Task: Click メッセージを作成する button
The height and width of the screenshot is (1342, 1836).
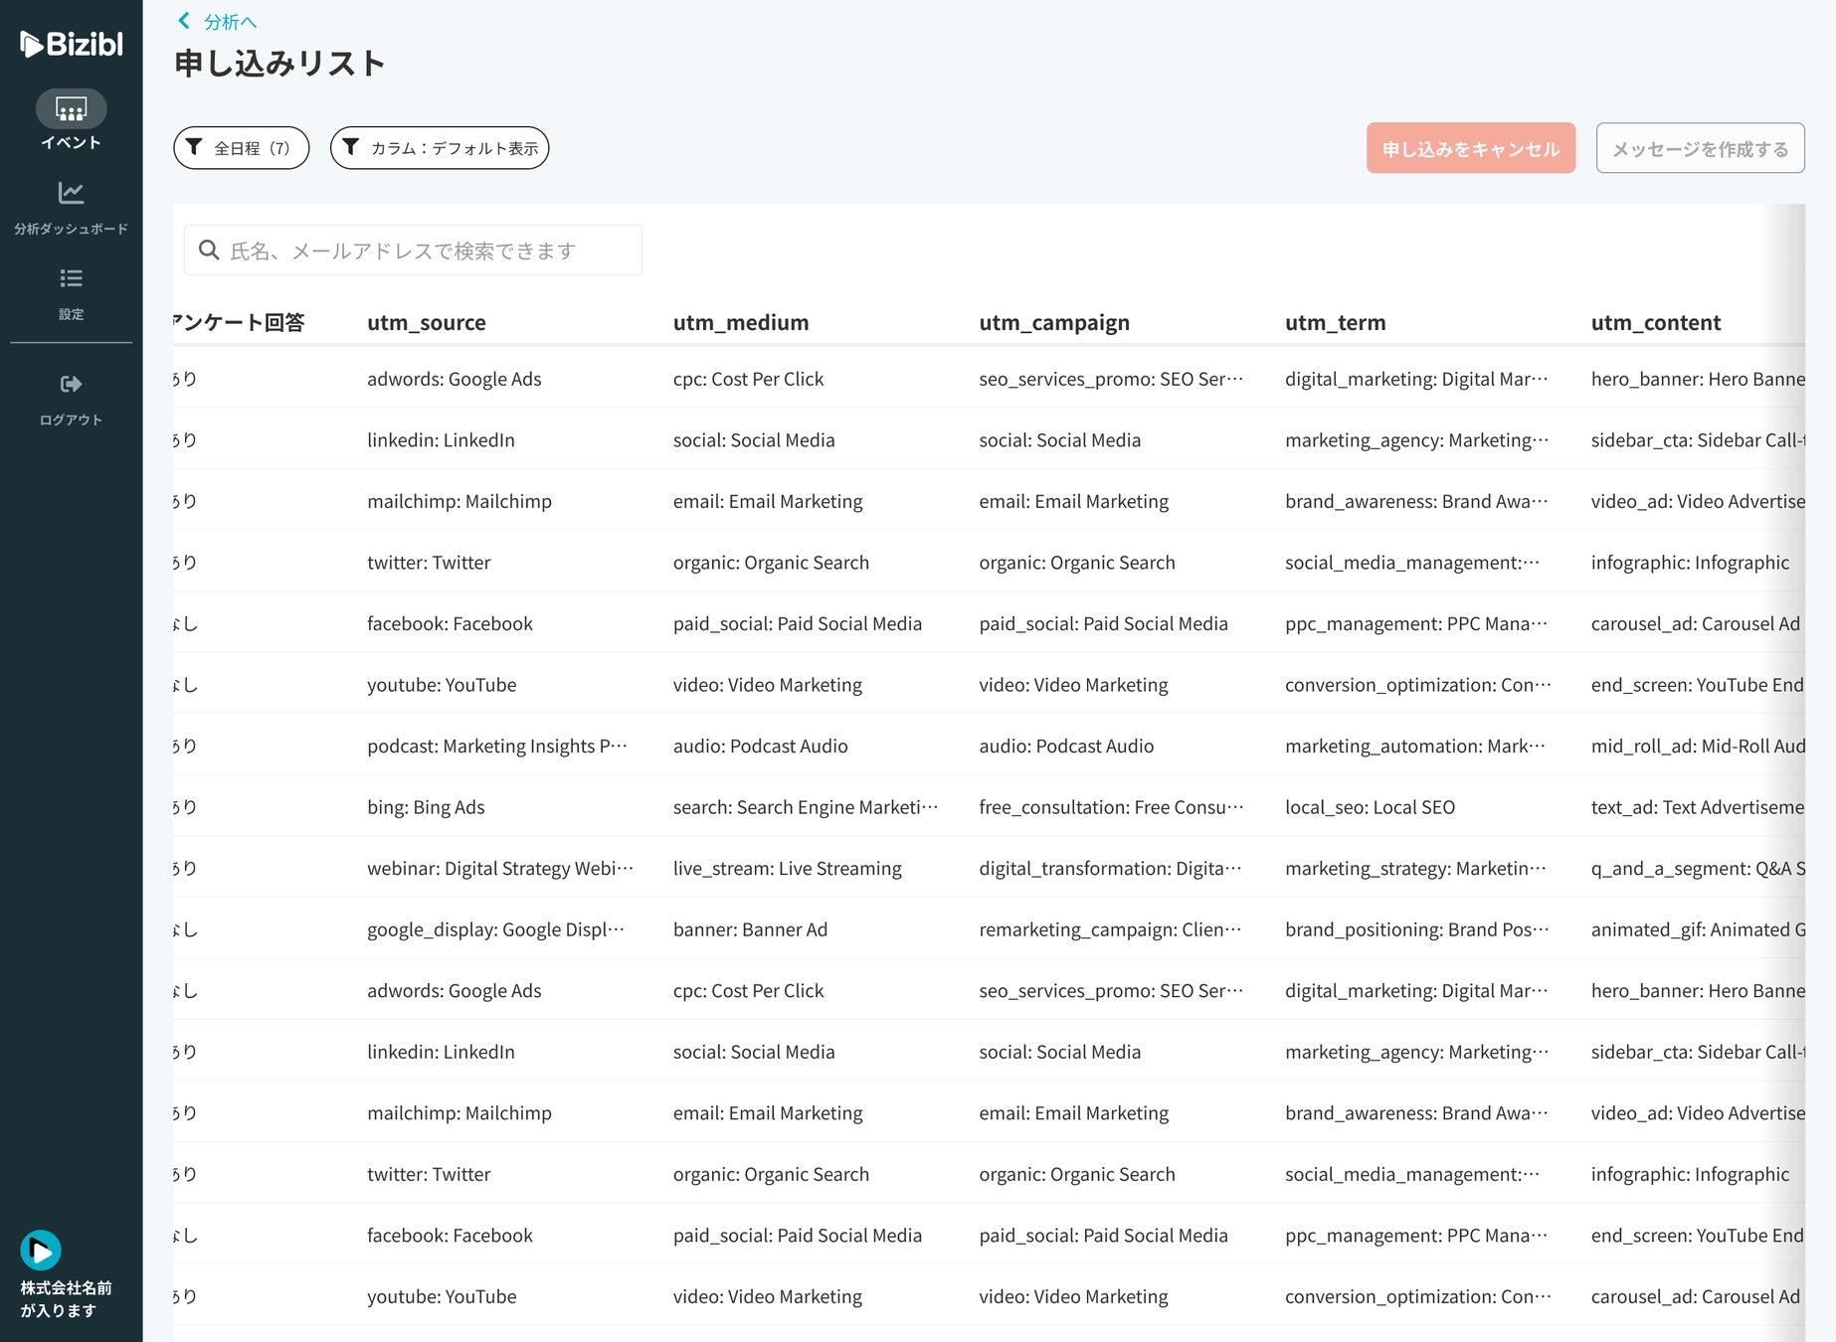Action: tap(1701, 148)
